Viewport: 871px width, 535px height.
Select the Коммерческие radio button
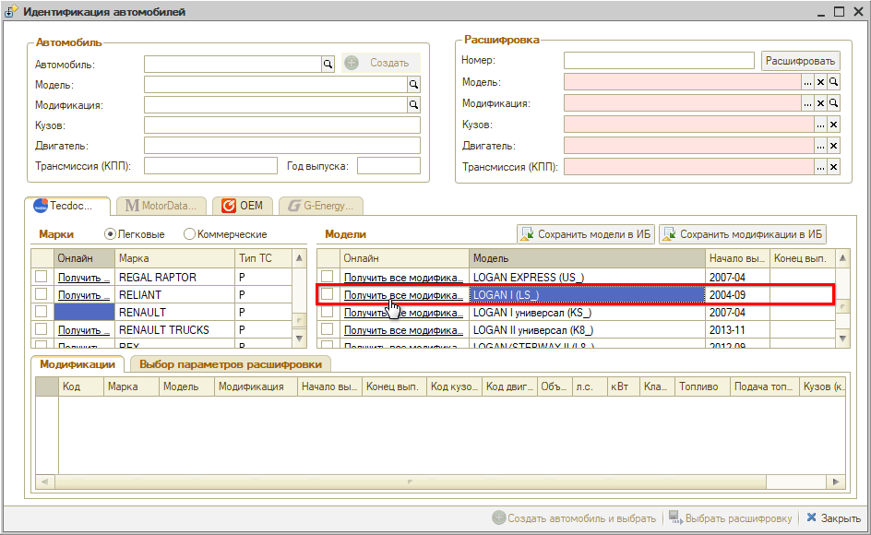190,234
